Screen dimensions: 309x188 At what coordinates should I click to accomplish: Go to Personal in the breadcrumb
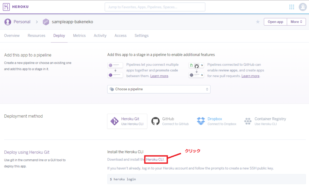point(22,22)
